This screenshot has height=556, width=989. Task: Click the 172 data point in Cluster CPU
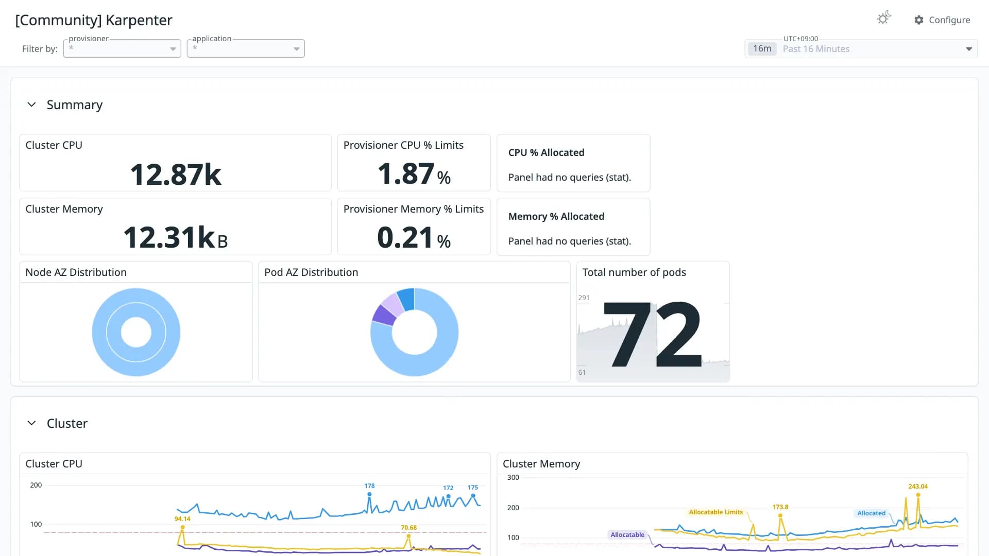pos(449,496)
